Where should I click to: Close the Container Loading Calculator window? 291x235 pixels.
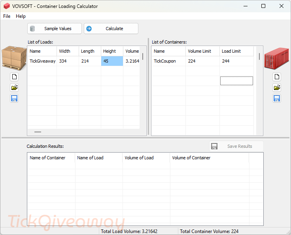[282, 6]
